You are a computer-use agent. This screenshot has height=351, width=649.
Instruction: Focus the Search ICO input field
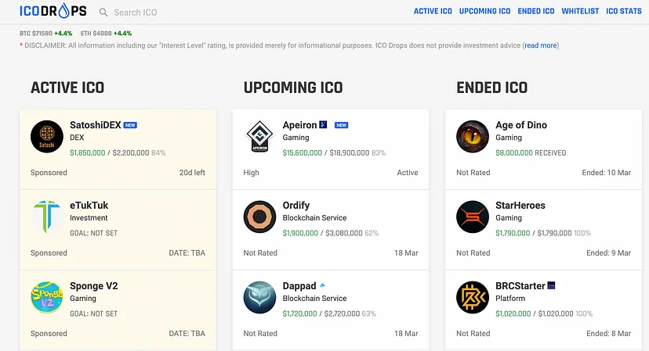pos(157,13)
